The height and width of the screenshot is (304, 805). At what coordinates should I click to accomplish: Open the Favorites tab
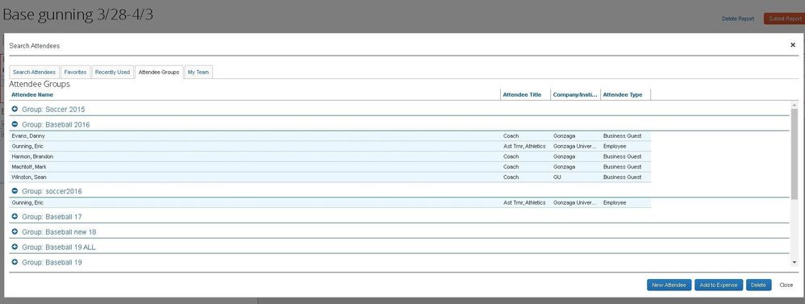[x=76, y=73]
